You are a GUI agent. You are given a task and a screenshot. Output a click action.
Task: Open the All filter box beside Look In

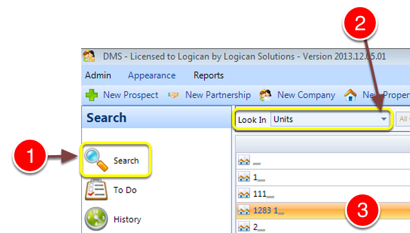coord(403,119)
